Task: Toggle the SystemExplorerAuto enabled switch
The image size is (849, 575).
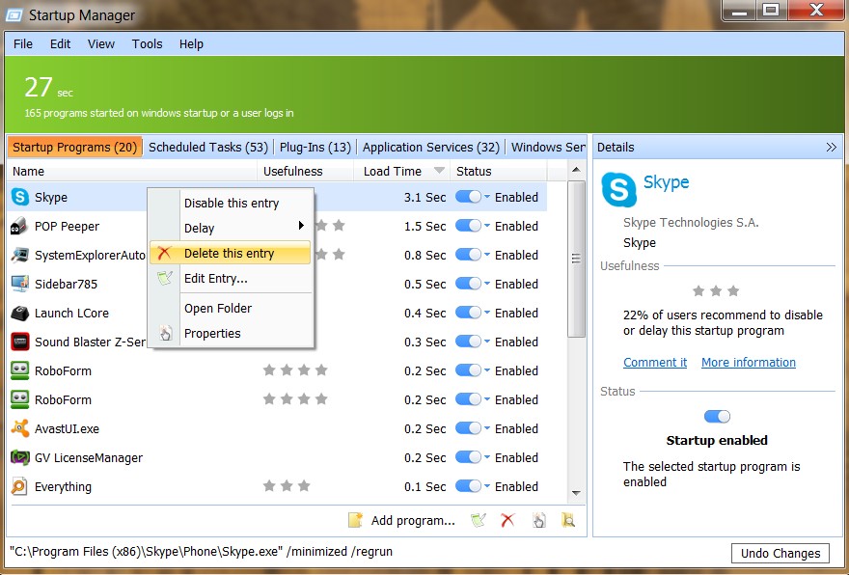Action: [468, 255]
